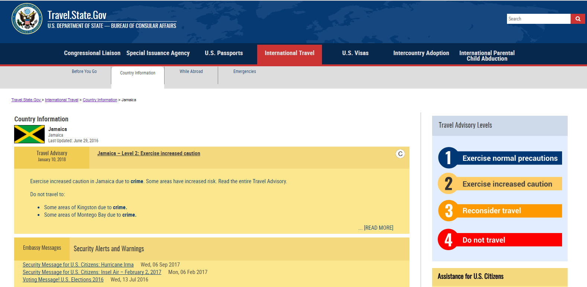The height and width of the screenshot is (287, 587).
Task: Click the 'Wed, 06 Sep 2017' date
Action: point(160,265)
